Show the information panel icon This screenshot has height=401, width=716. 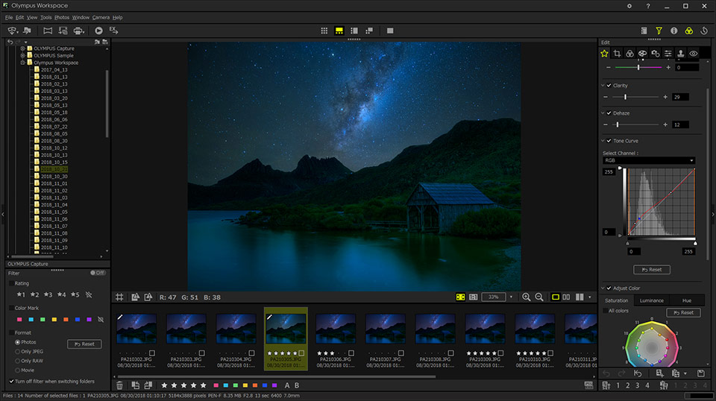[x=674, y=31]
